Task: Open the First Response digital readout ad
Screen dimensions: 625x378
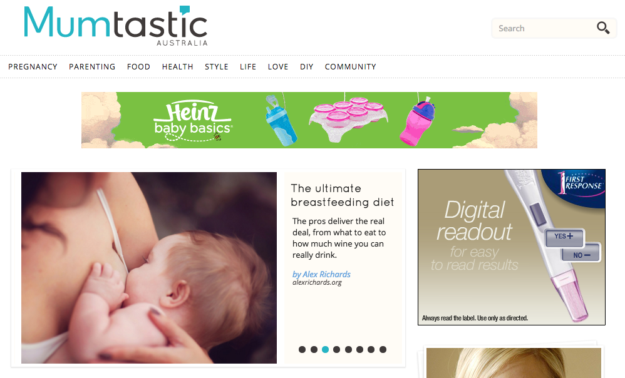Action: [x=512, y=247]
